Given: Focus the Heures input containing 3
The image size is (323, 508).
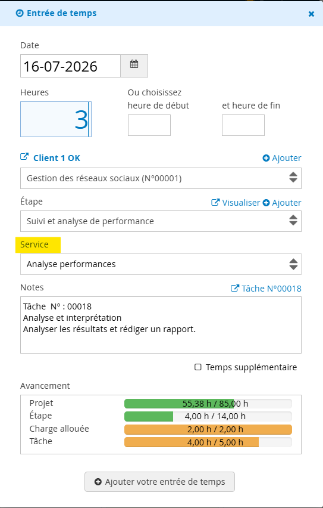Looking at the screenshot, I should point(56,119).
